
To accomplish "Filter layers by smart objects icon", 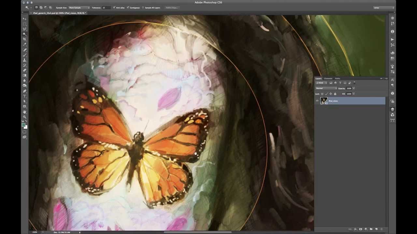I will click(x=350, y=83).
